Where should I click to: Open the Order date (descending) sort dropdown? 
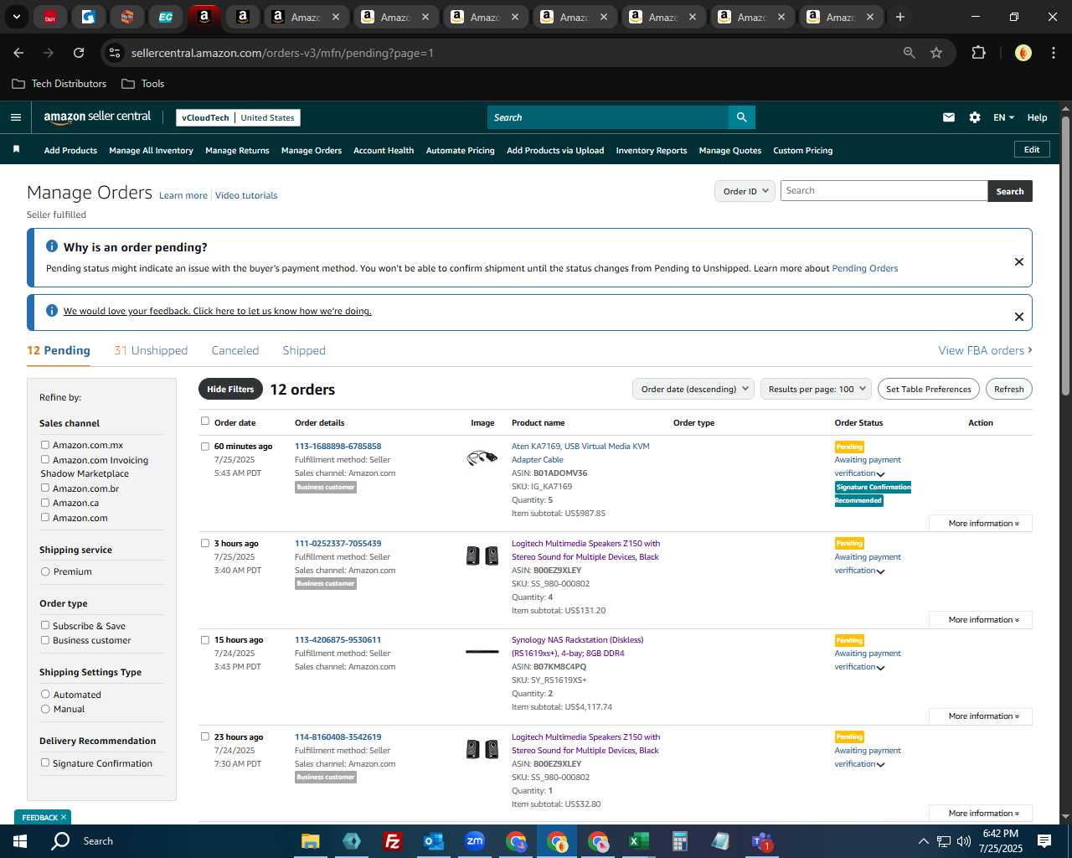(693, 389)
